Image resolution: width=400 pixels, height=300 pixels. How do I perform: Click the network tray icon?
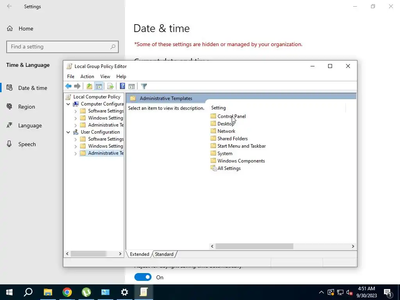coord(340,292)
